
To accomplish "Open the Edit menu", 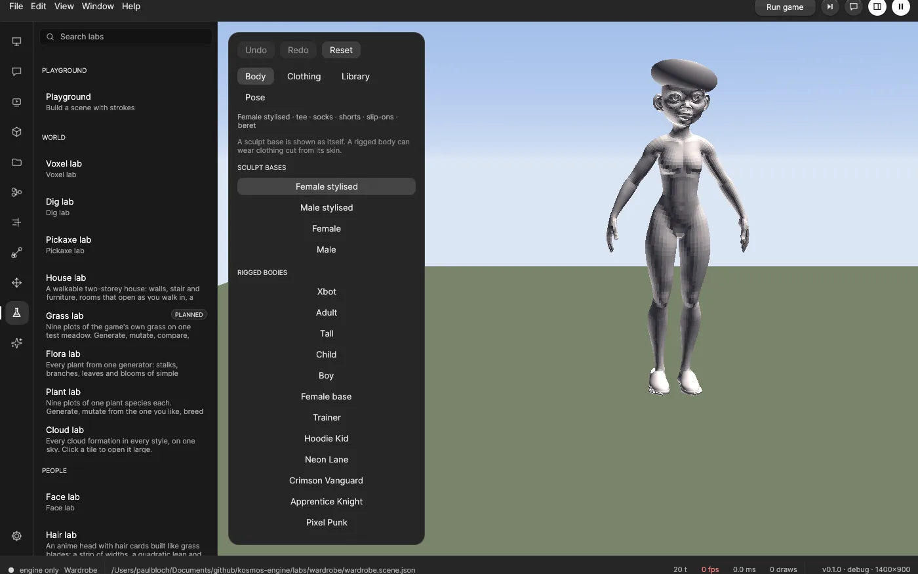I will pos(39,6).
